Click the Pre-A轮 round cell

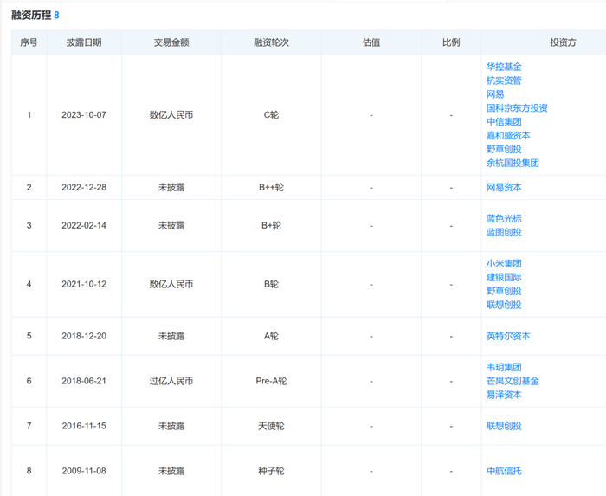(x=271, y=381)
